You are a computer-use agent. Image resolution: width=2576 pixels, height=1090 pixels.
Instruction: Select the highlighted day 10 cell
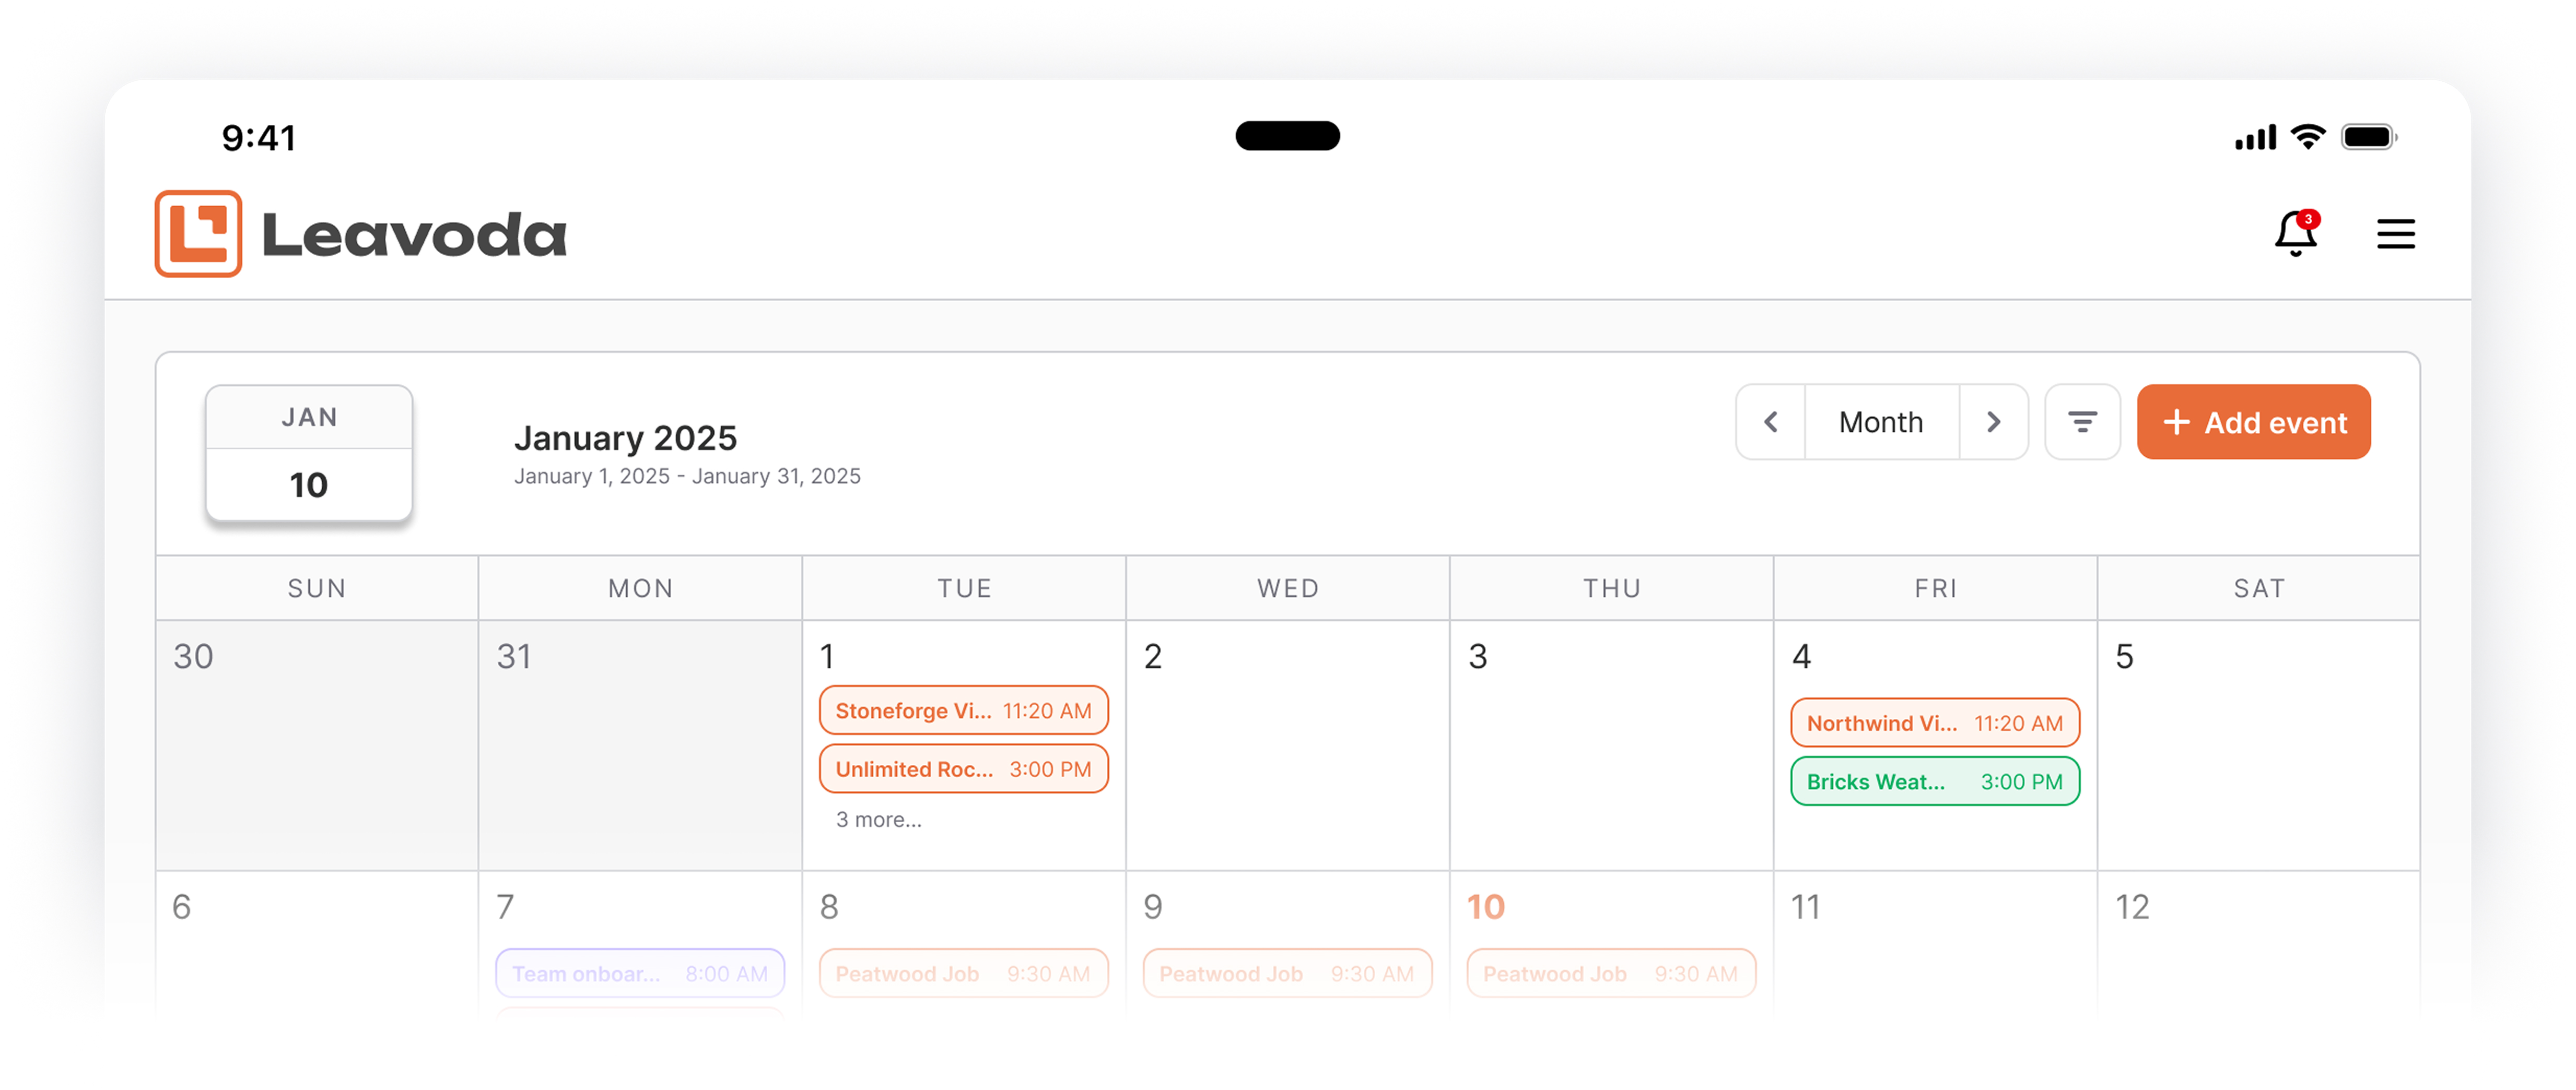1611,943
